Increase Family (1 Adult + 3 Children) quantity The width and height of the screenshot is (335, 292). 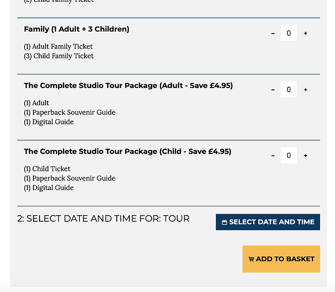(x=306, y=33)
